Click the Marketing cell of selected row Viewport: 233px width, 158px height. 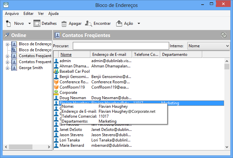click(x=170, y=103)
